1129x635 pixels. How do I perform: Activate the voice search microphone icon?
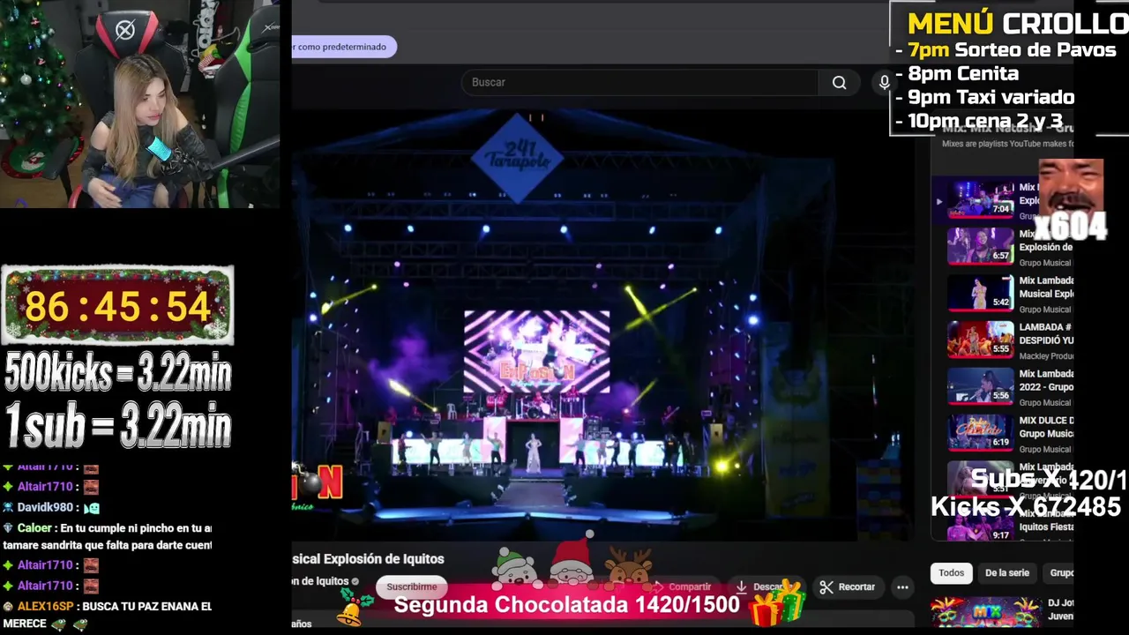click(x=884, y=82)
